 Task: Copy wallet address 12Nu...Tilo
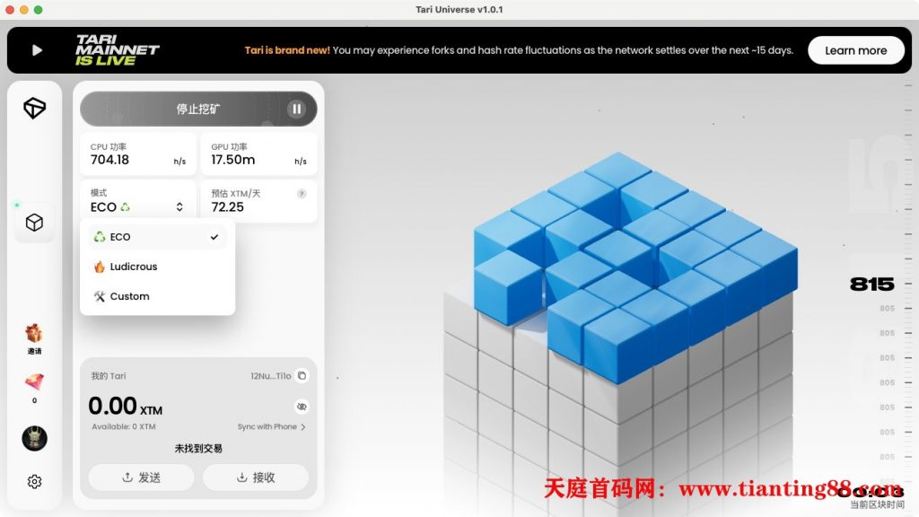(302, 376)
